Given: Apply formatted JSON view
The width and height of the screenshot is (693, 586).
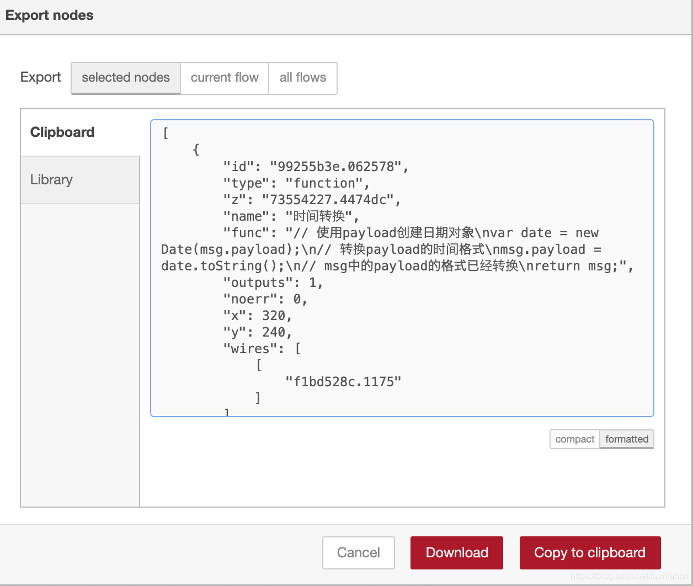Looking at the screenshot, I should pos(626,439).
